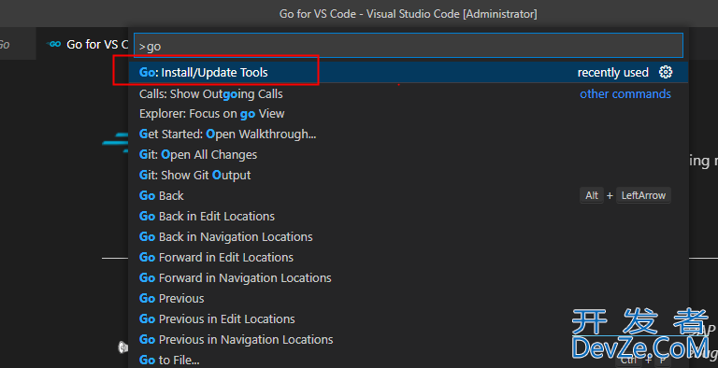Select Go Back in Navigation Locations

point(408,237)
